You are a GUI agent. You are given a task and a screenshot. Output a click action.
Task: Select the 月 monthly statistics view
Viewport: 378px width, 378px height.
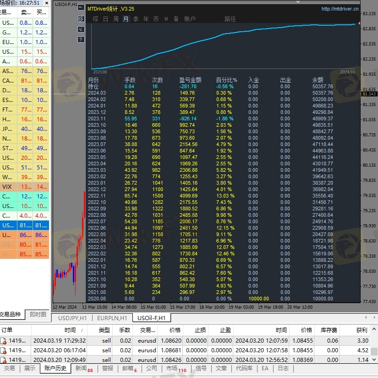tap(126, 19)
